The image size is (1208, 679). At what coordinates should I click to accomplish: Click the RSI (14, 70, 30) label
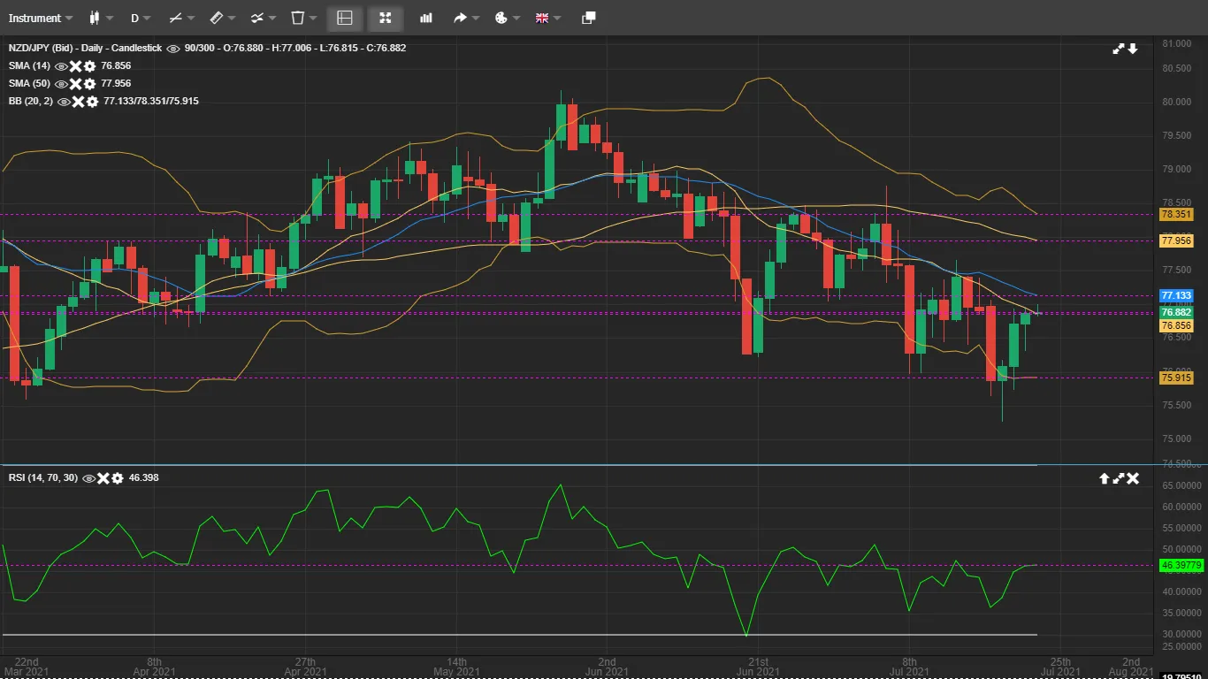click(42, 478)
